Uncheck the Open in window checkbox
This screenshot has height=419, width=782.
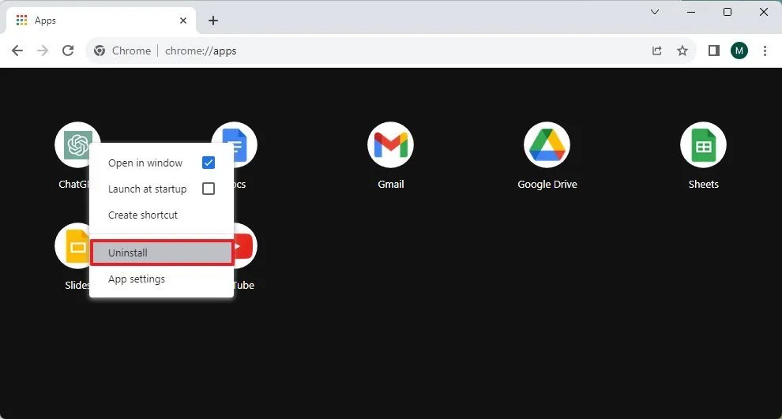click(209, 163)
